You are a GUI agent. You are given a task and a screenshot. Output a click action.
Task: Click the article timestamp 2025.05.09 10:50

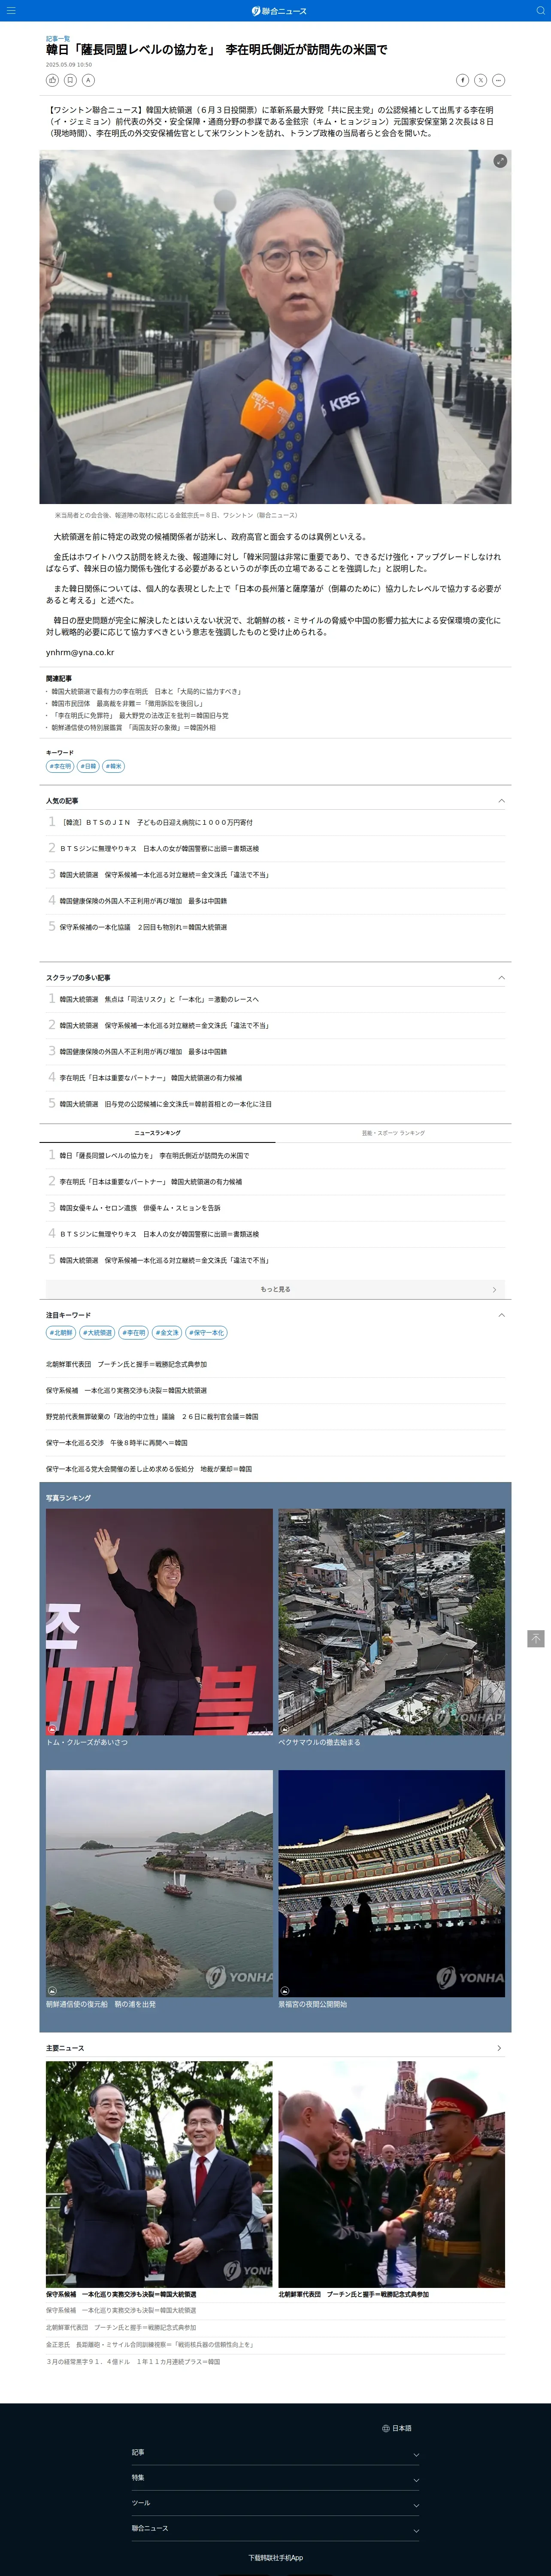click(69, 64)
